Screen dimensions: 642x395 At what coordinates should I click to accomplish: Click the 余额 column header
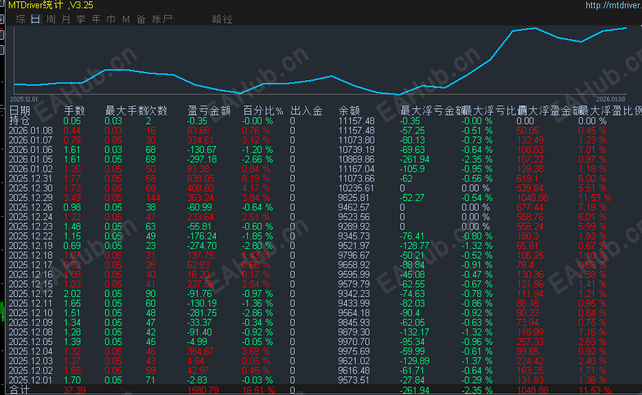pos(350,110)
